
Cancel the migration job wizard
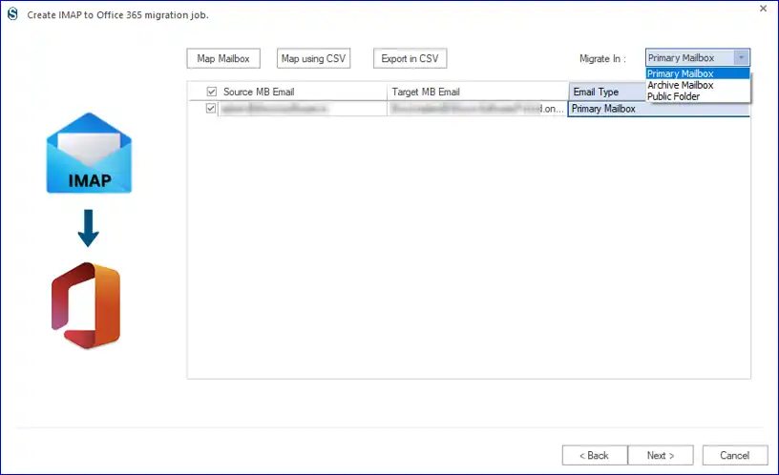tap(735, 455)
